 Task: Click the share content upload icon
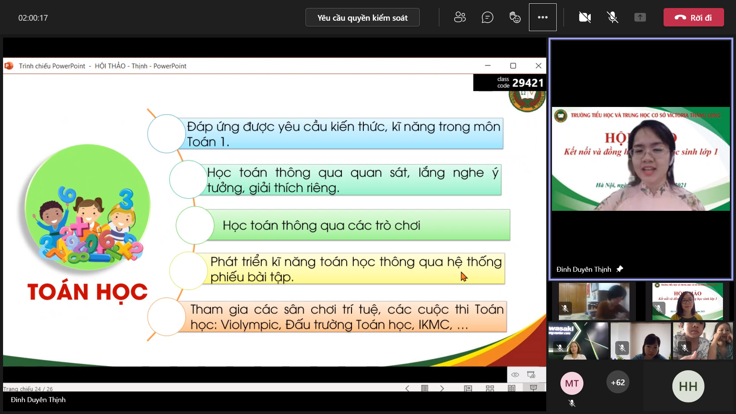(640, 17)
